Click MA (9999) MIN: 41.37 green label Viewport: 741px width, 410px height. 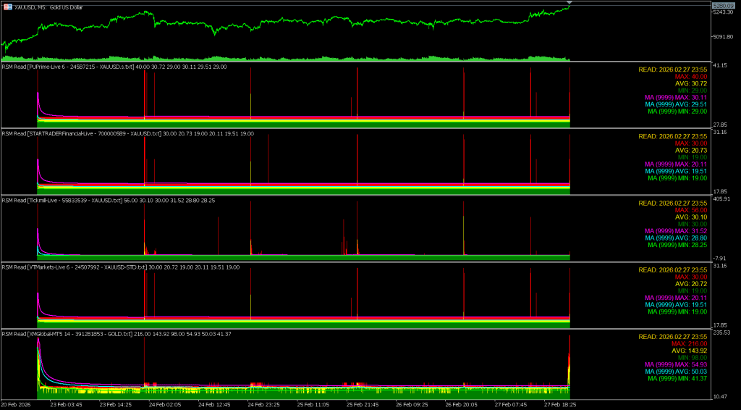(677, 378)
